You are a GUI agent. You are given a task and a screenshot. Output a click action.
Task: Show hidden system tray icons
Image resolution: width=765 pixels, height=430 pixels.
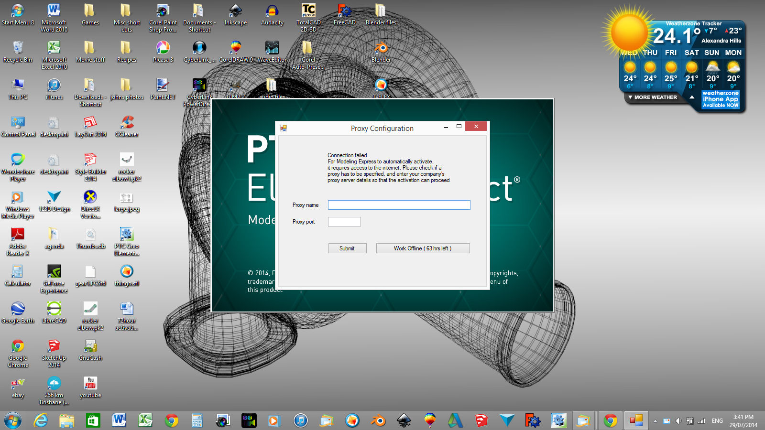[655, 421]
